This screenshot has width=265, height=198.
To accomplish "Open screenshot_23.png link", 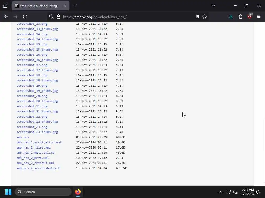I will 32,127.
